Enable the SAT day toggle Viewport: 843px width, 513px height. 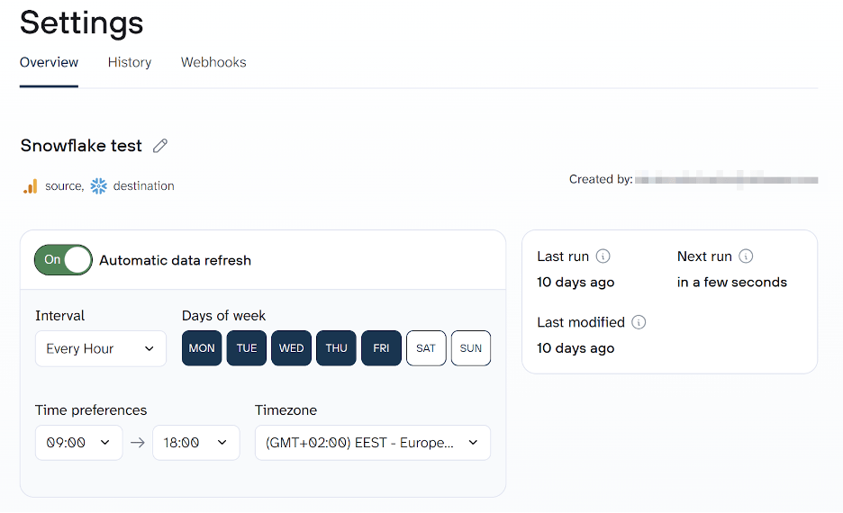coord(426,348)
